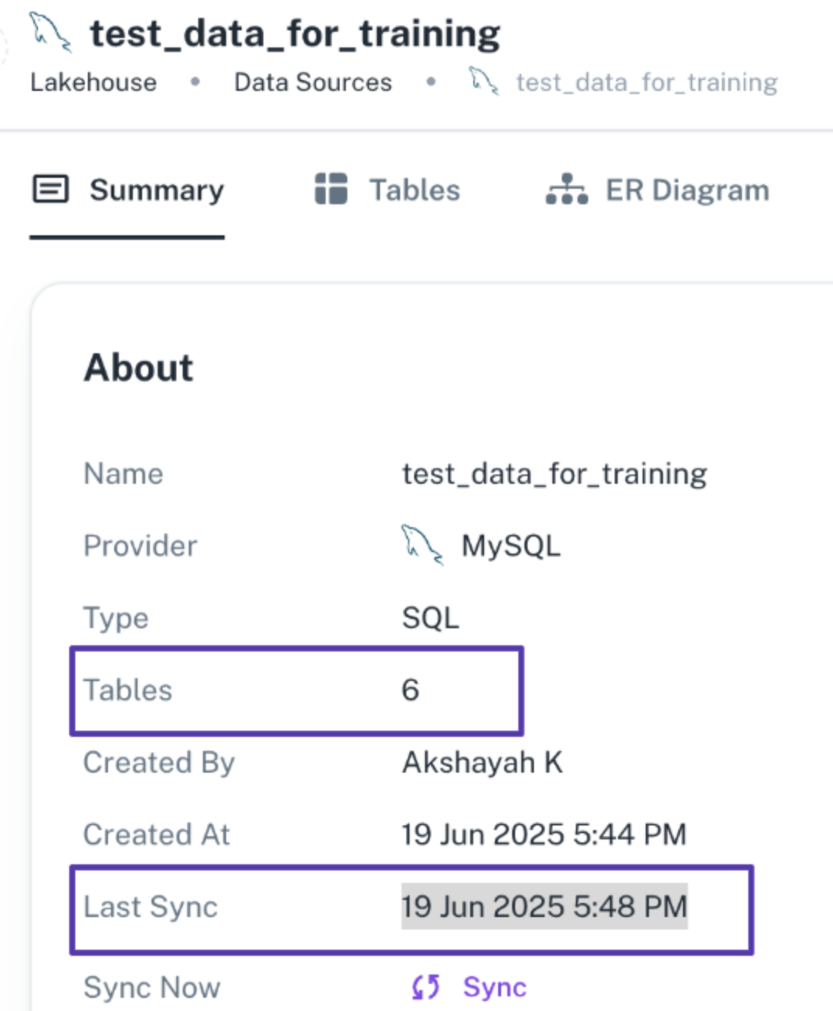The image size is (833, 1011).
Task: Click the Tables grid icon
Action: [331, 189]
